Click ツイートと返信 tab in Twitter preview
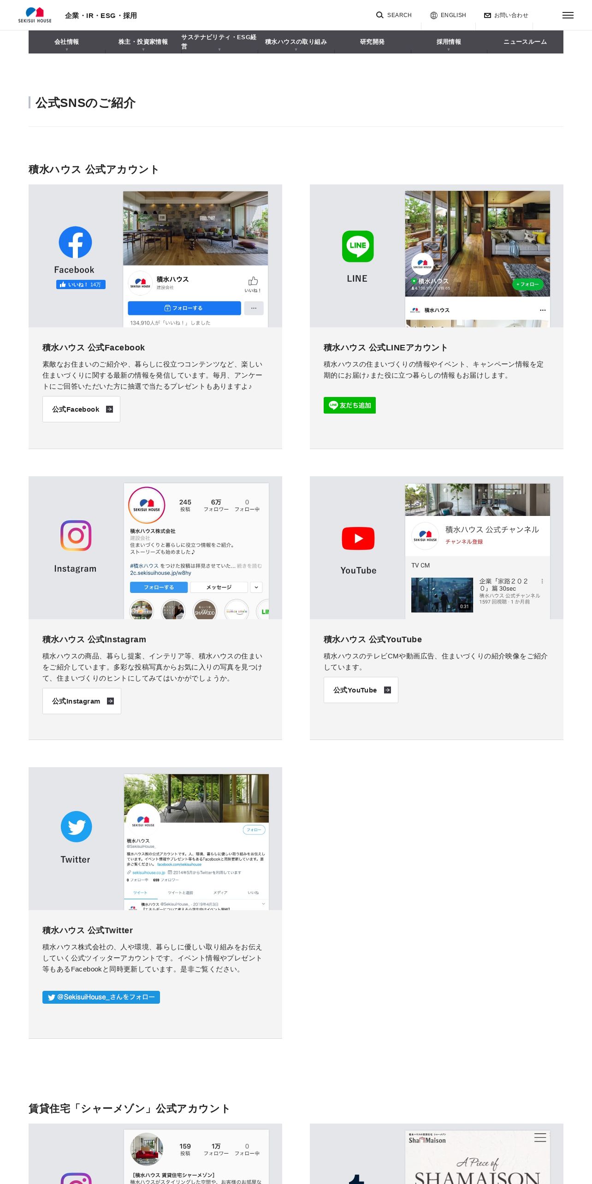The width and height of the screenshot is (592, 1184). coord(180,893)
